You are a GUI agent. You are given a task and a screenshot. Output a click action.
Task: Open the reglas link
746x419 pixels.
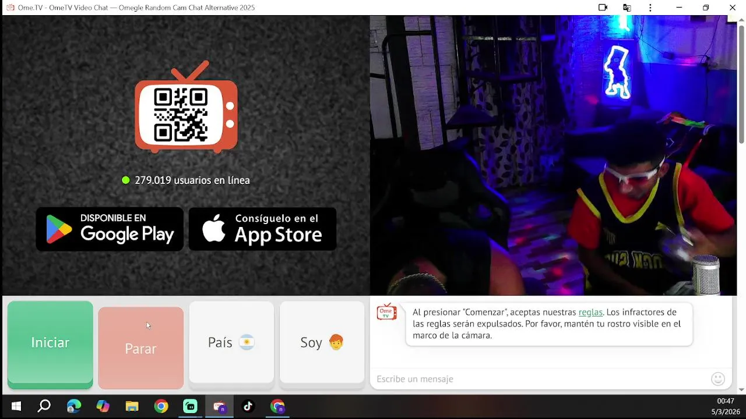coord(590,313)
